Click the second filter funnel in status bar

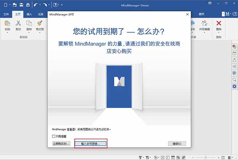(x=147, y=158)
